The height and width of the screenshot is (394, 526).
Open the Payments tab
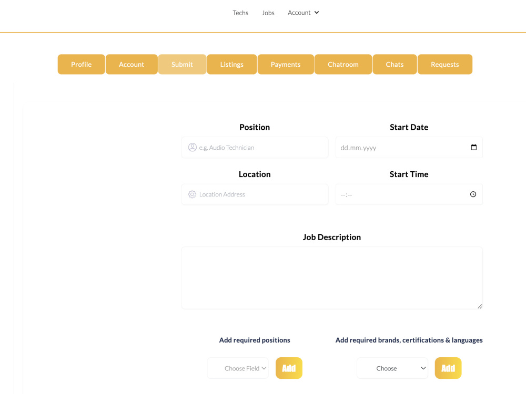click(x=286, y=64)
